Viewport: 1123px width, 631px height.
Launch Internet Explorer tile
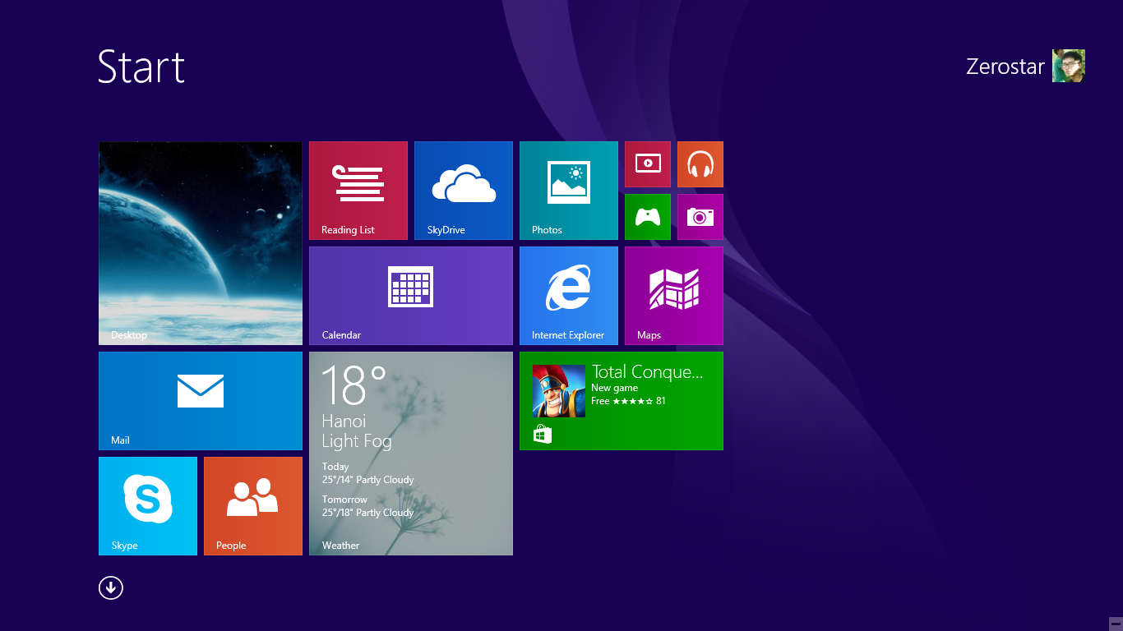point(569,296)
